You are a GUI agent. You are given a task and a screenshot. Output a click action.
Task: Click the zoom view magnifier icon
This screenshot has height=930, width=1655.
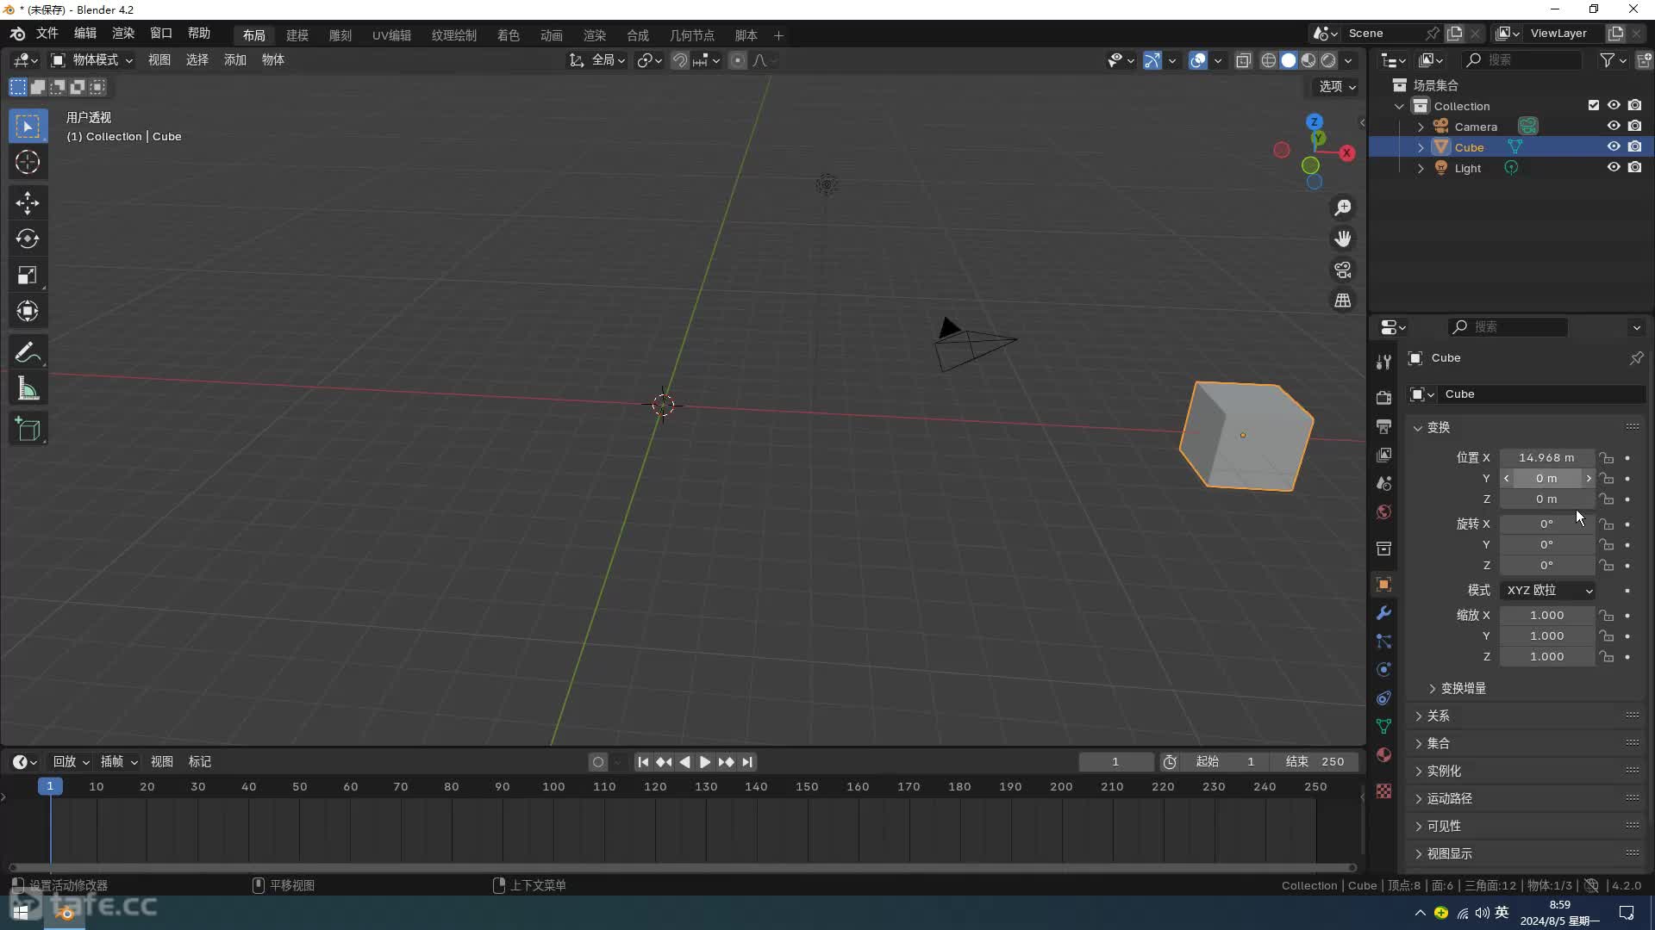click(1343, 208)
